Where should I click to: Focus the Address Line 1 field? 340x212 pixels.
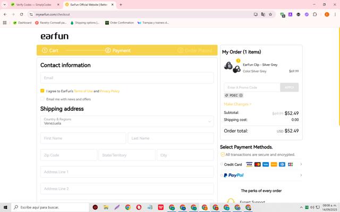click(127, 172)
